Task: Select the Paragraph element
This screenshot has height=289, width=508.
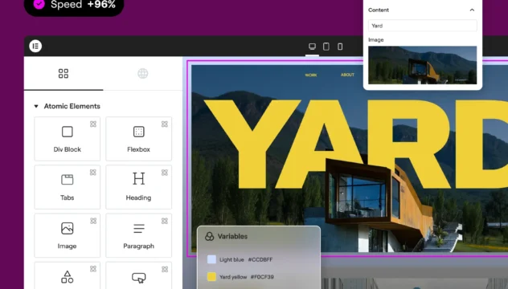Action: [x=139, y=235]
